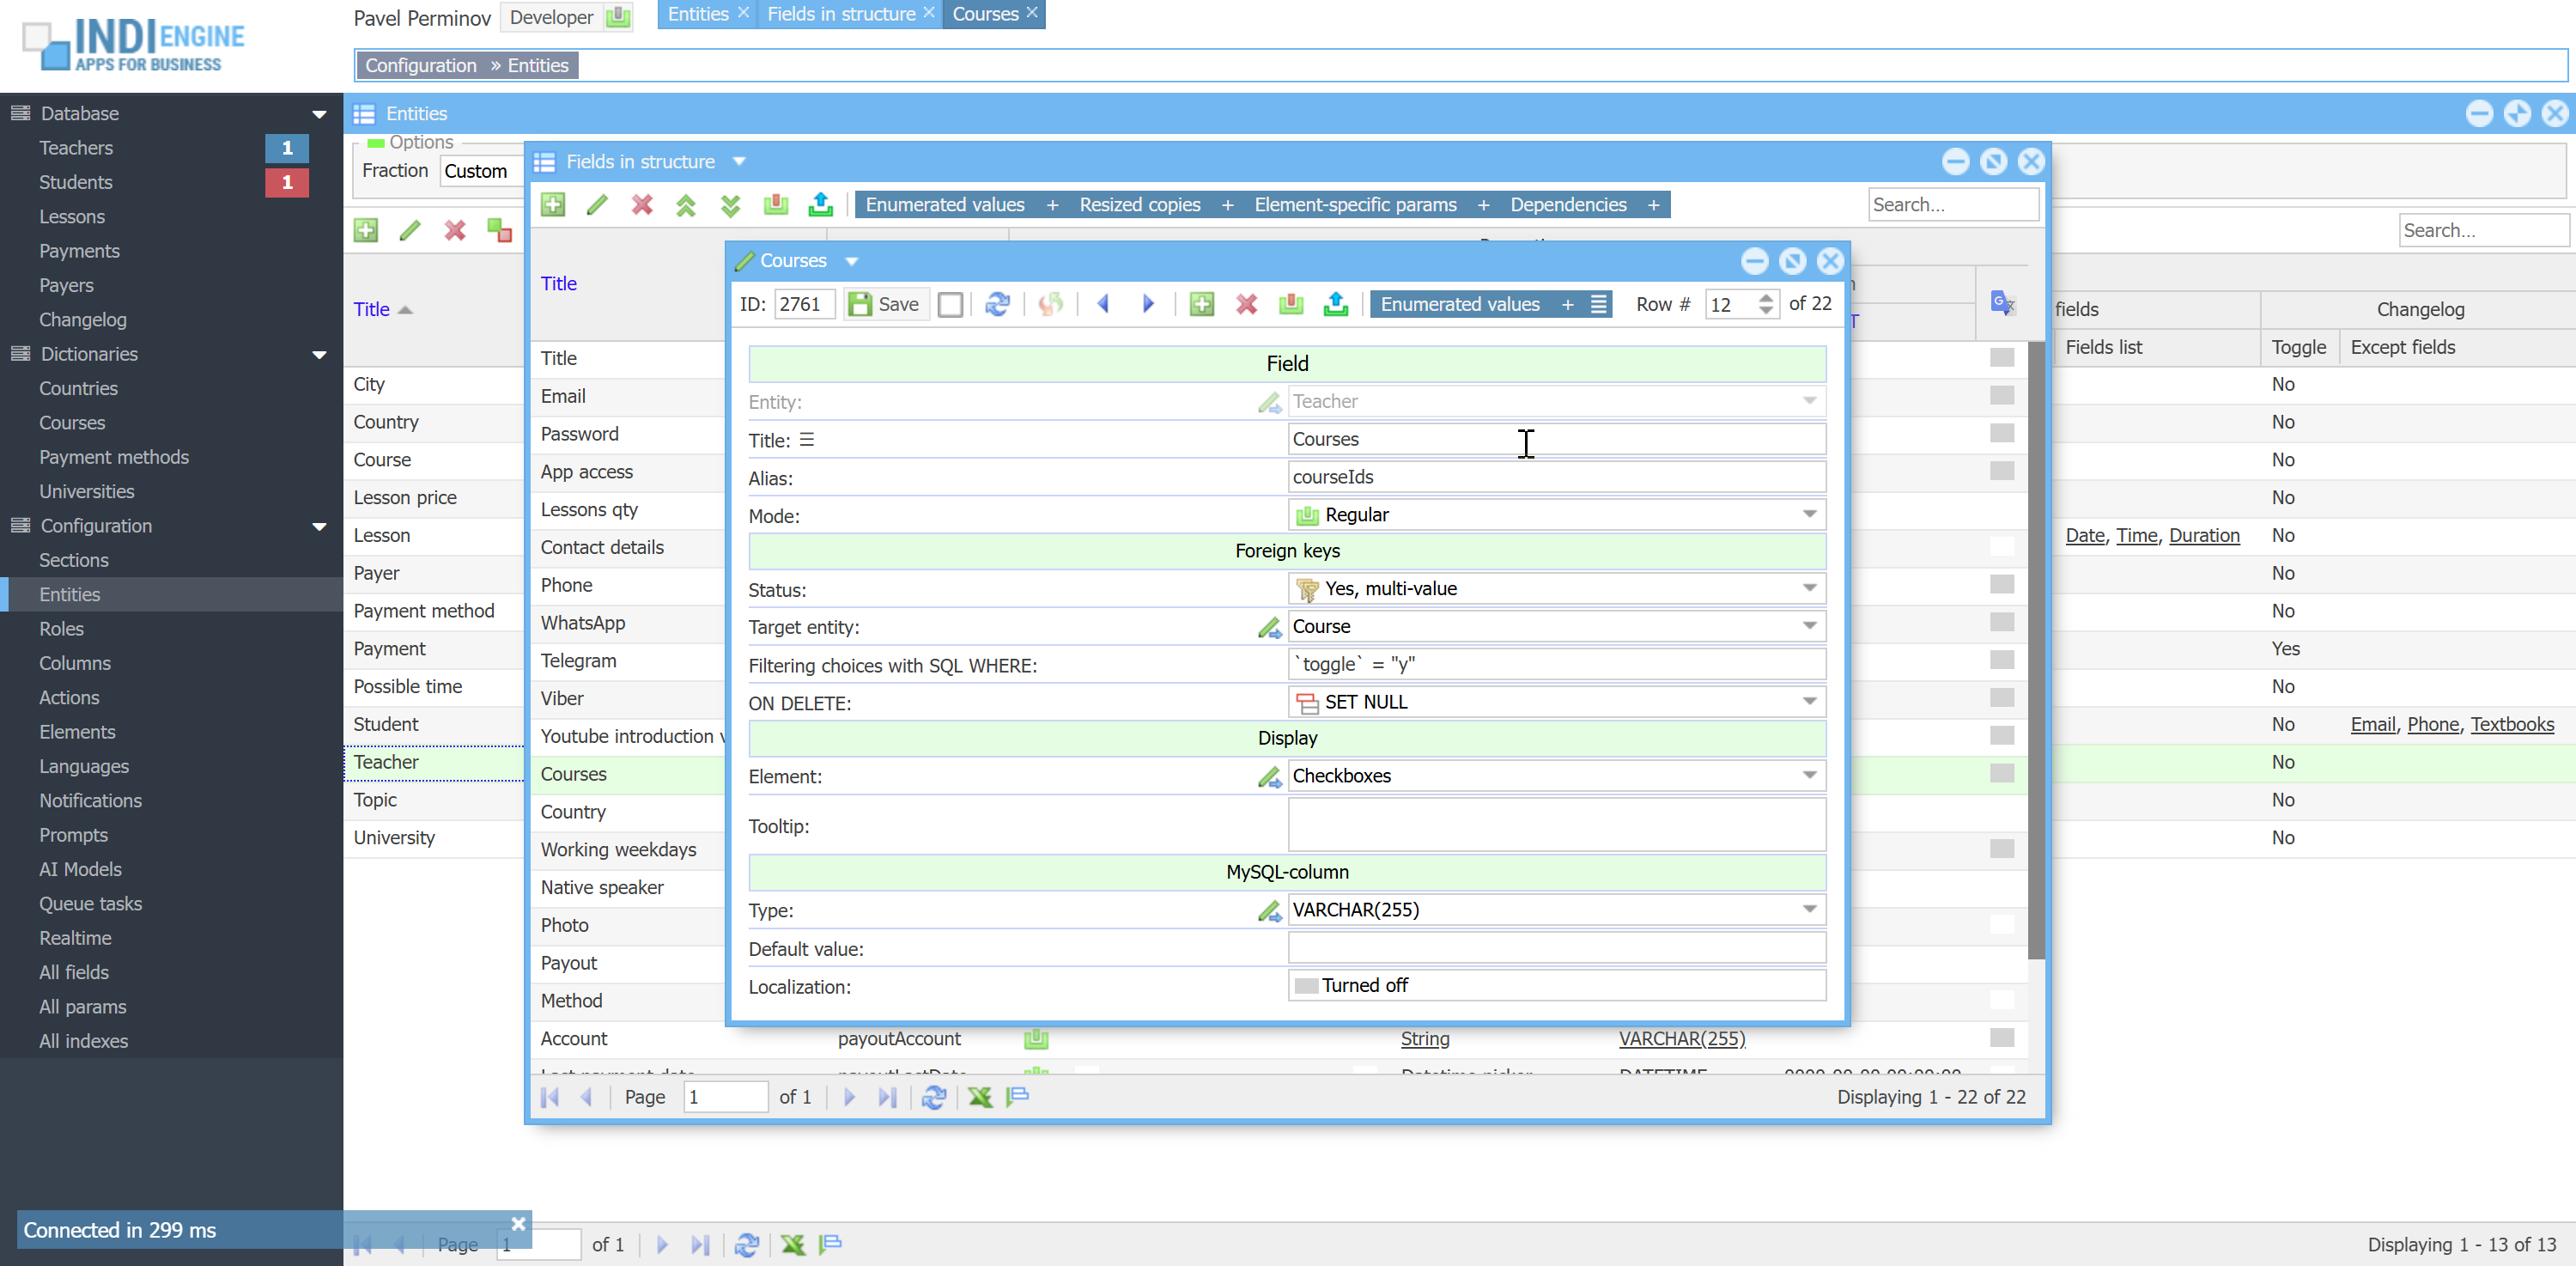
Task: Toggle the grey switch in Email row
Action: pos(2001,396)
